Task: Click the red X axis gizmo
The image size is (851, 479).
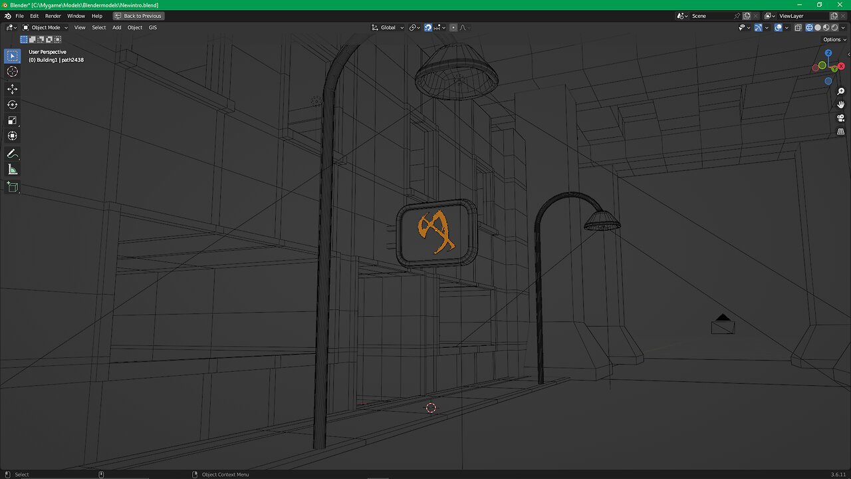Action: pyautogui.click(x=841, y=67)
